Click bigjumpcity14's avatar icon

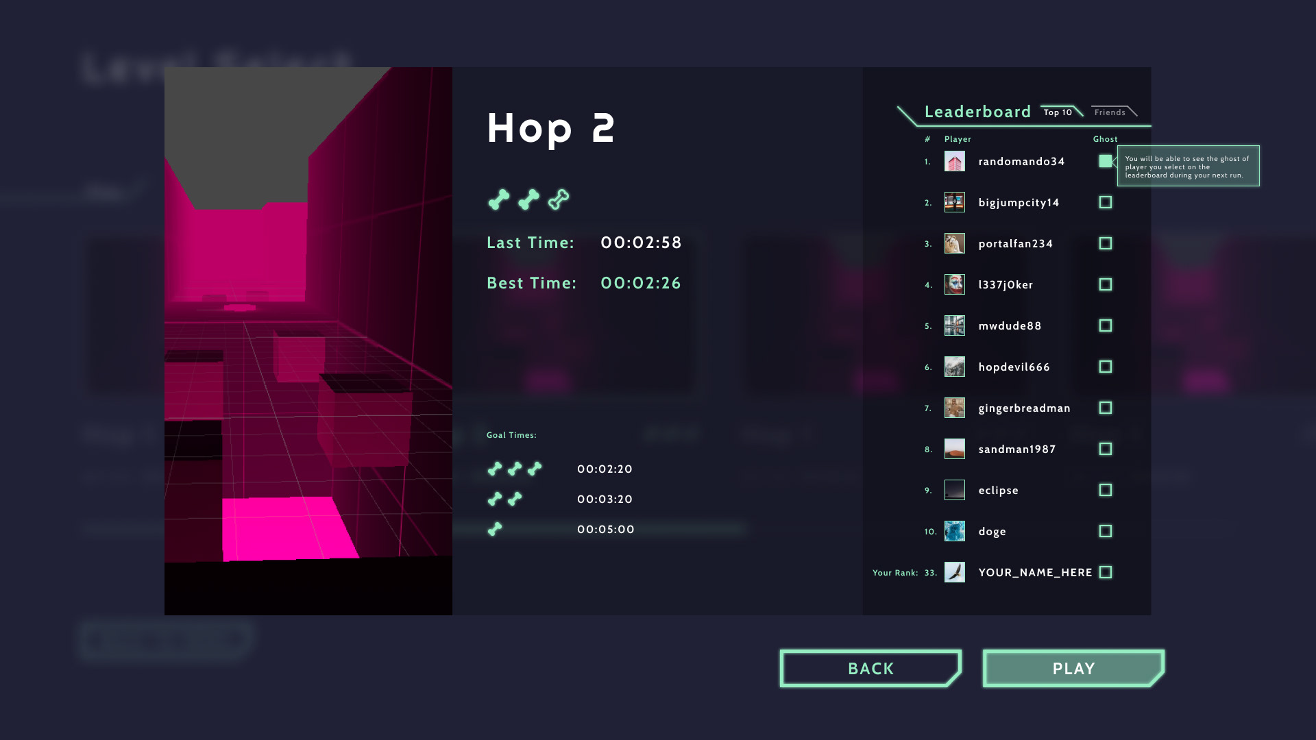[954, 202]
